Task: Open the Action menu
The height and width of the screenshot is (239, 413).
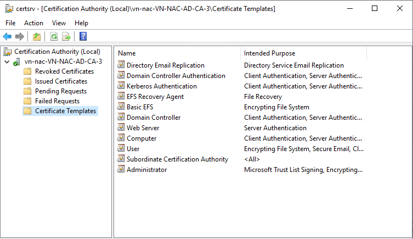Action: tap(33, 23)
